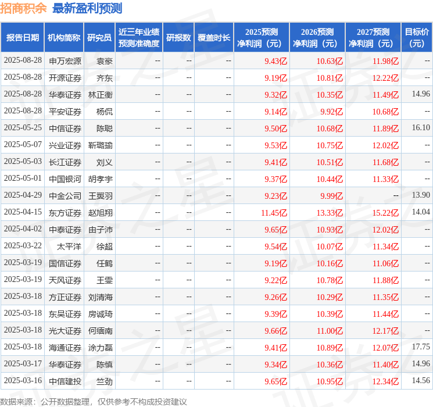The width and height of the screenshot is (433, 407).
Task: Click researcher name 陈聪
Action: 105,128
